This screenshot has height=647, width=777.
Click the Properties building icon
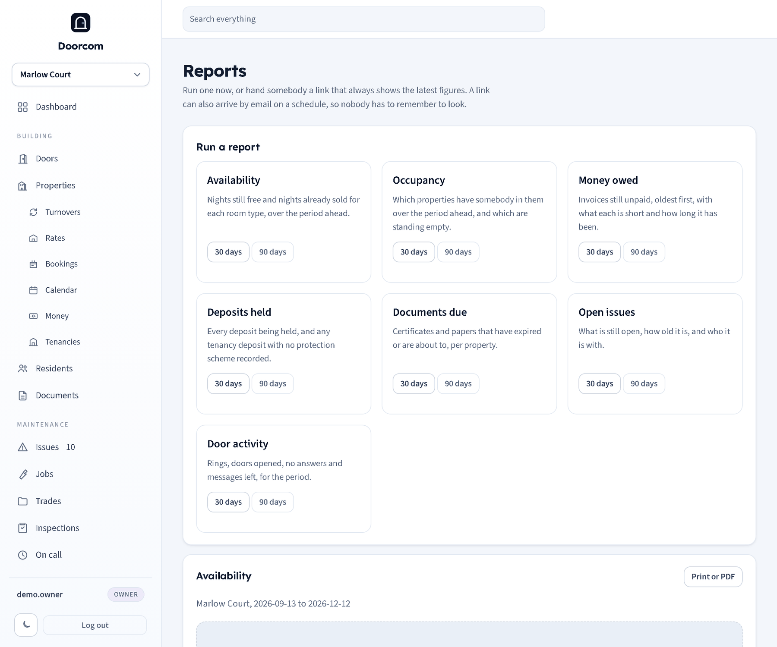pos(22,185)
